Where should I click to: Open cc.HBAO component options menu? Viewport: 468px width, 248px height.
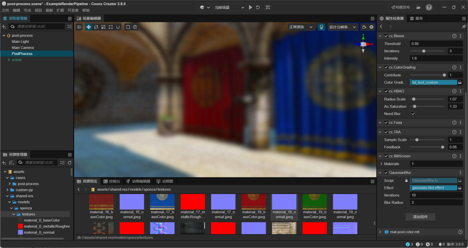pos(461,91)
